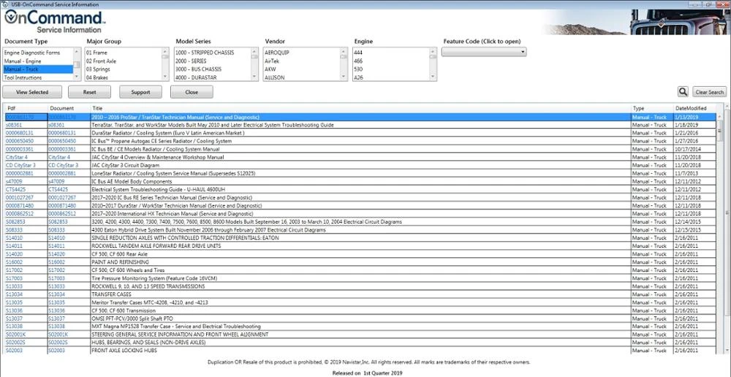Click the Clear Search button
Image resolution: width=731 pixels, height=377 pixels.
[709, 92]
